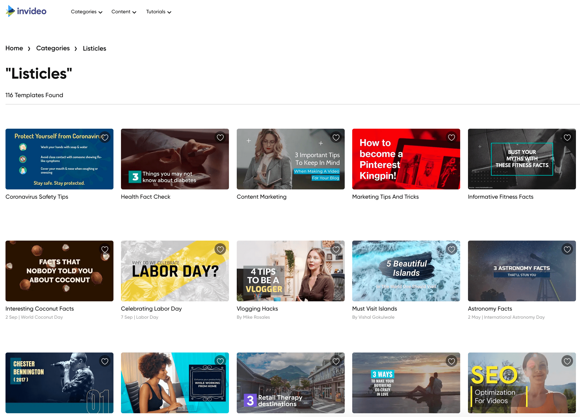Open the Content dropdown menu

pyautogui.click(x=124, y=12)
